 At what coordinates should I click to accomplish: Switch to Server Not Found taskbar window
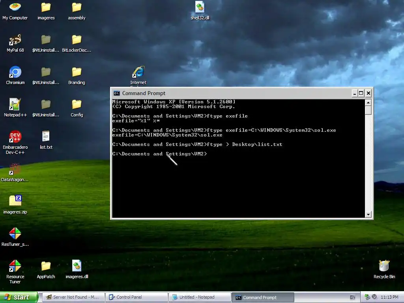point(73,297)
